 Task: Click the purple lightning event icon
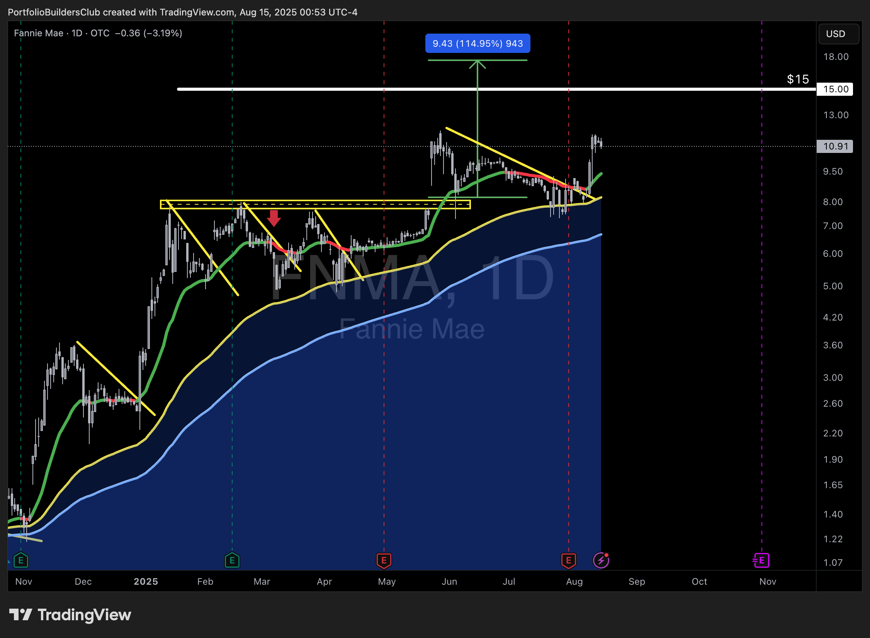tap(601, 560)
